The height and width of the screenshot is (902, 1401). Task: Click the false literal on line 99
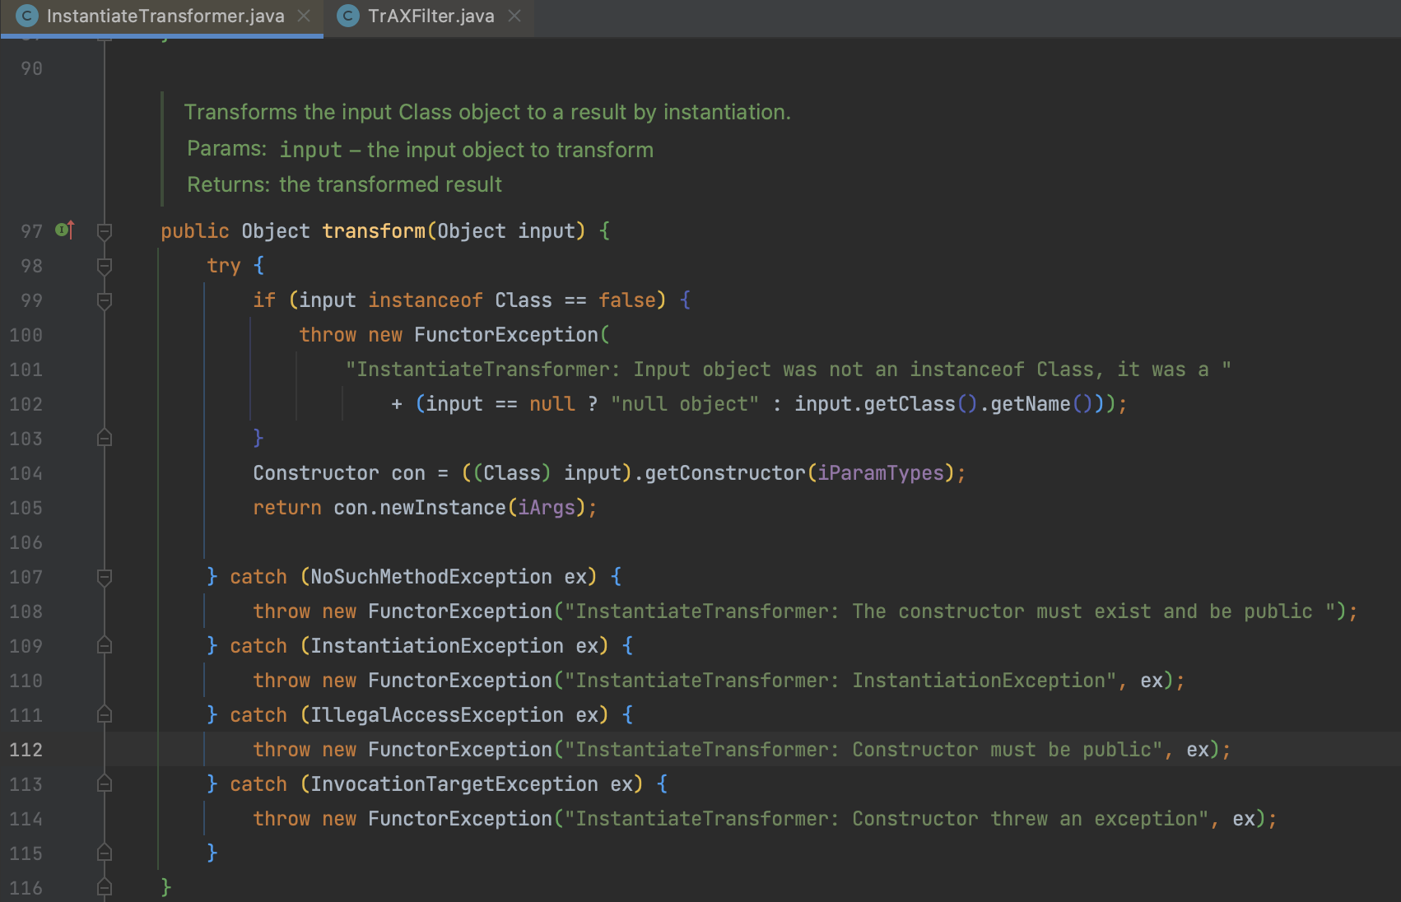(627, 300)
